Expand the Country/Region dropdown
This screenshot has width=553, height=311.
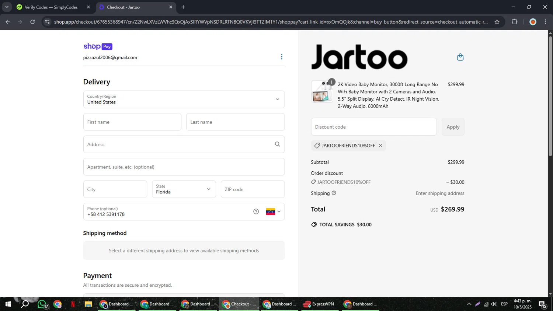184,99
